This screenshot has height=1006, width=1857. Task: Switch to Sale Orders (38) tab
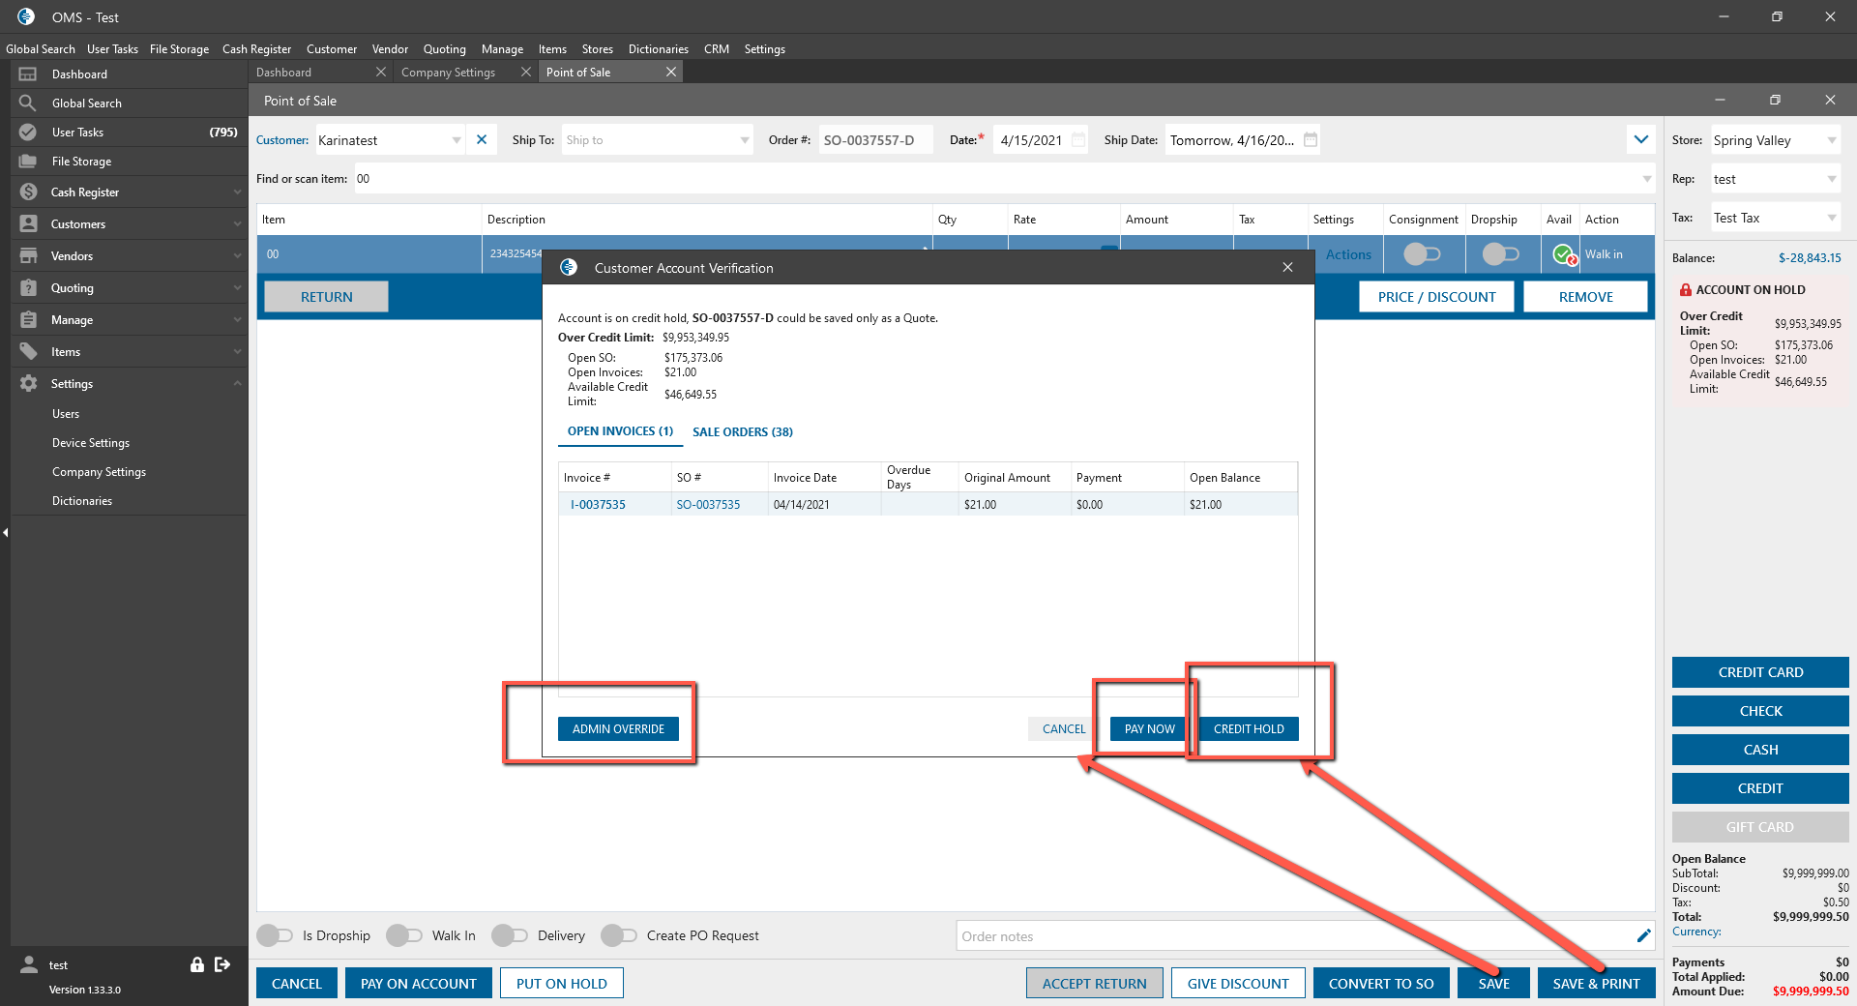743,432
